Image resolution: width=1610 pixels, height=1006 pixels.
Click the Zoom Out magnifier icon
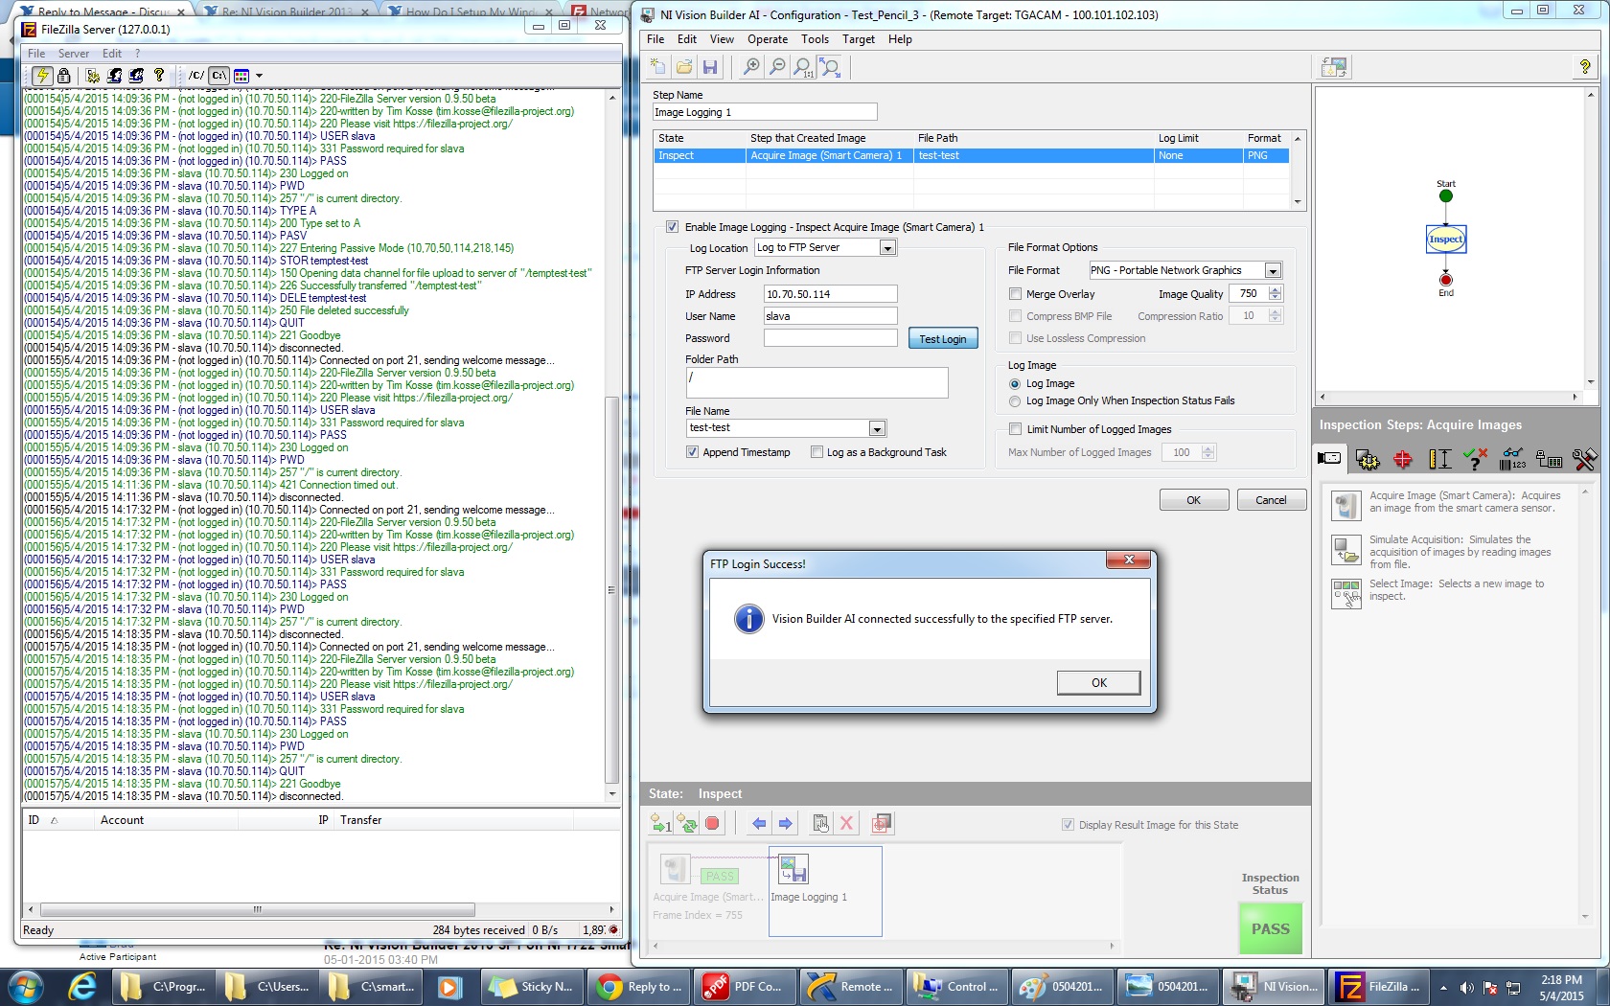point(778,66)
